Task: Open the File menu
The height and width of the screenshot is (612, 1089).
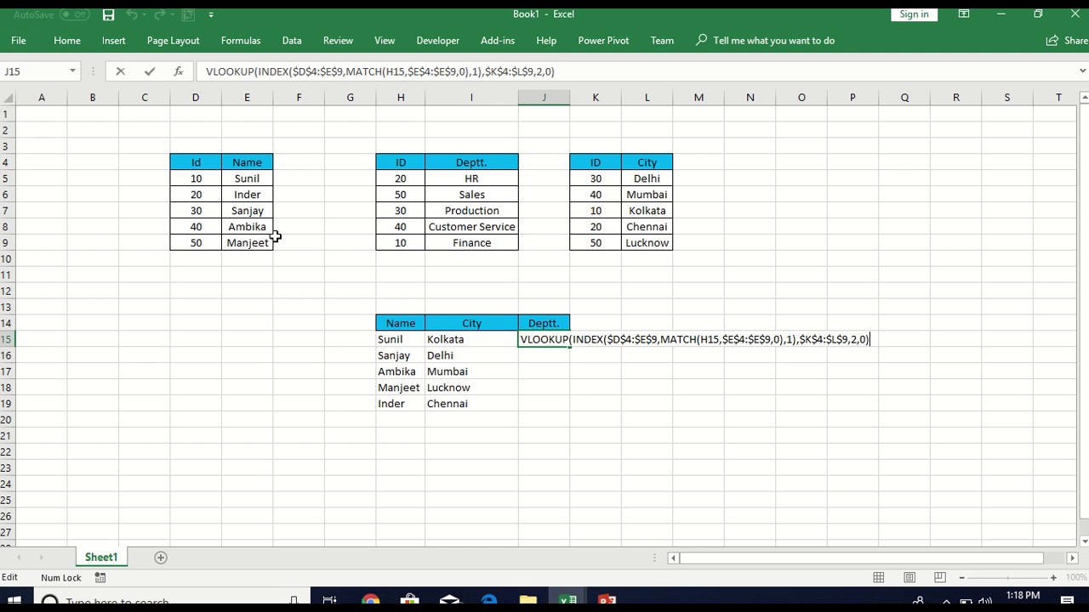Action: coord(19,40)
